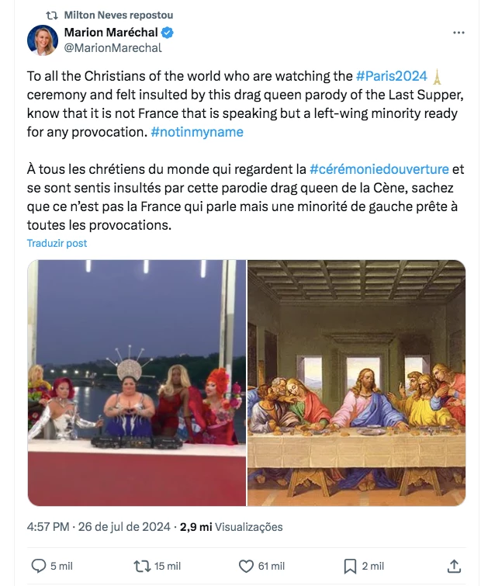Open the Last Supper painting image
The image size is (481, 586).
click(357, 383)
